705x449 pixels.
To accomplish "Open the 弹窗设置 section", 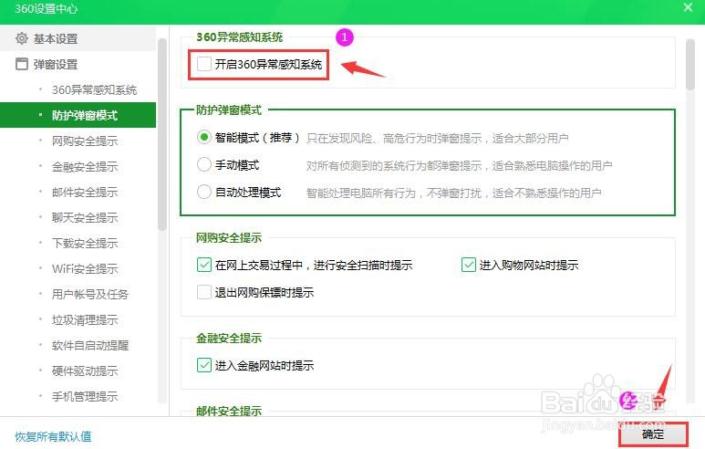I will (78, 64).
